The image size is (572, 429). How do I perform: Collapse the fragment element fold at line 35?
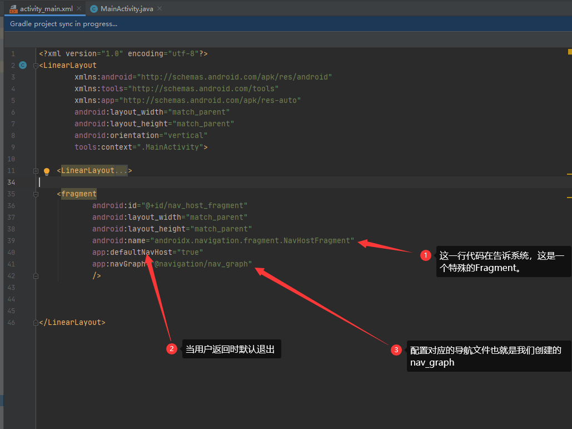coord(35,194)
